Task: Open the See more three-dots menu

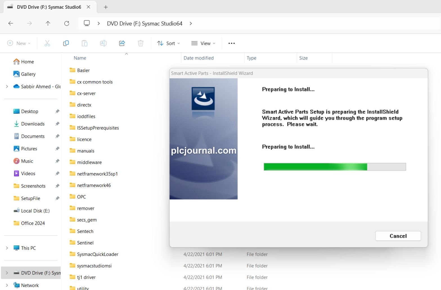Action: [x=231, y=43]
